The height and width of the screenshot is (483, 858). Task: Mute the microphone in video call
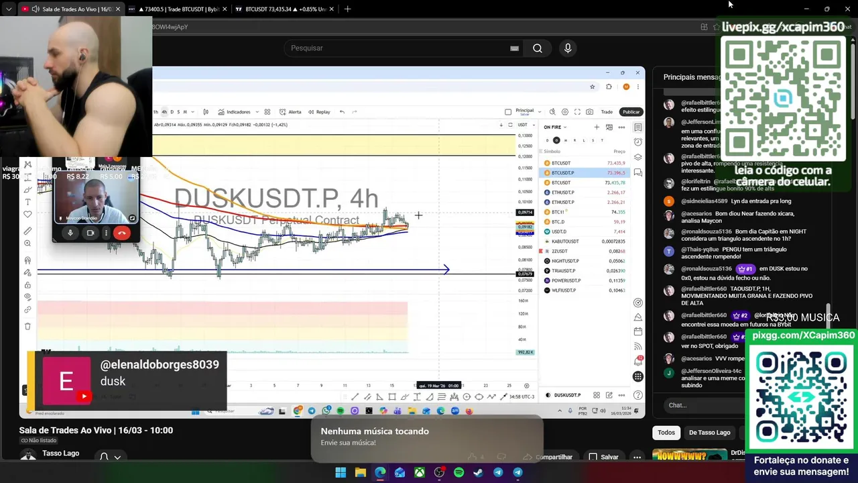[x=70, y=233]
